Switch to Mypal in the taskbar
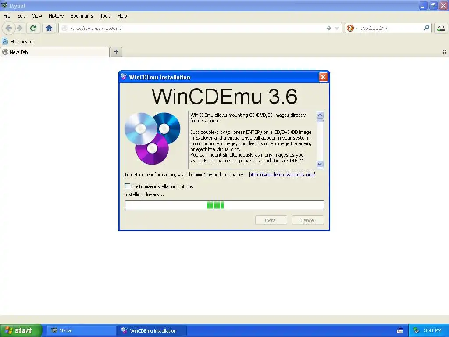449x337 pixels. point(81,330)
